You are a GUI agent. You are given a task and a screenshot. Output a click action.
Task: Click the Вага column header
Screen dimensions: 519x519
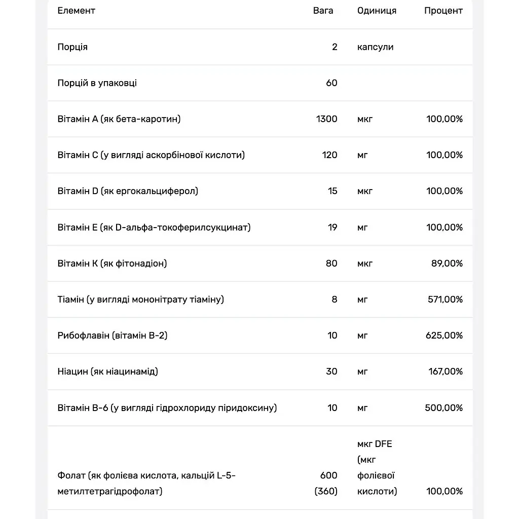pos(323,11)
